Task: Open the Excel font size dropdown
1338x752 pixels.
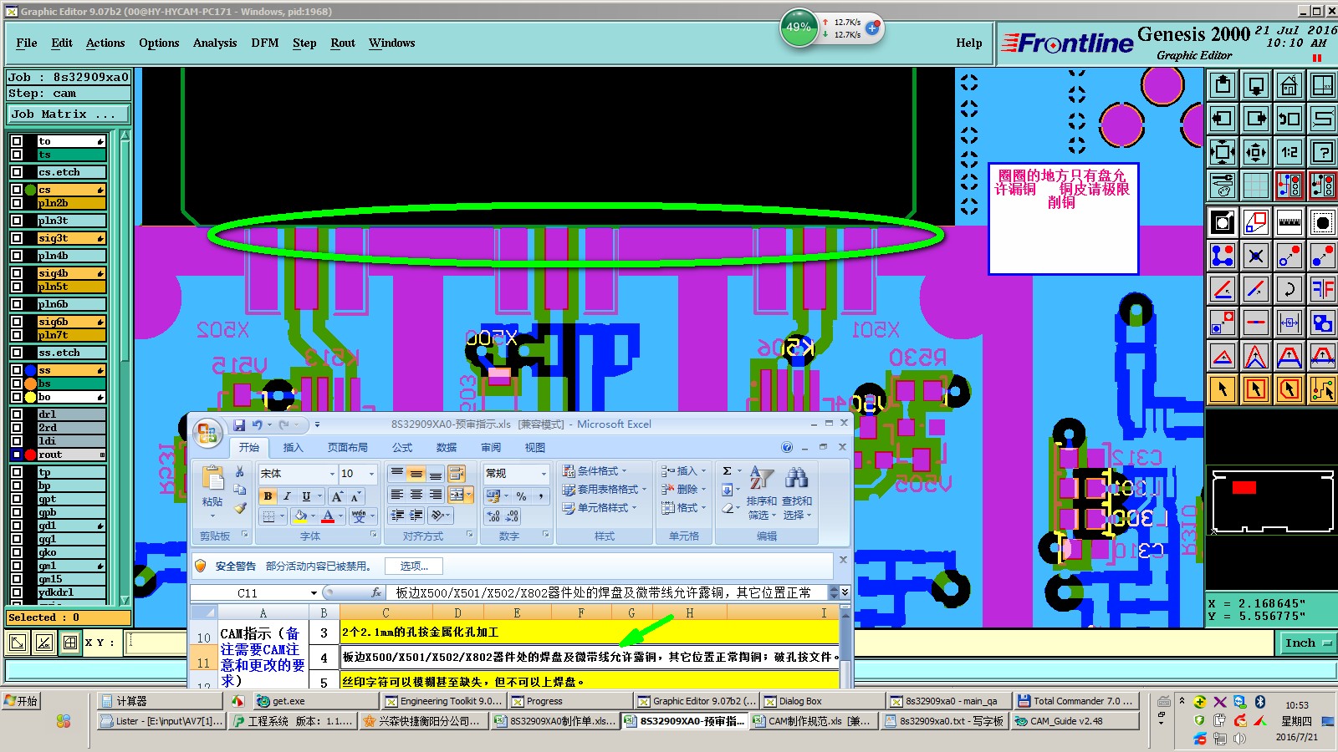Action: coord(372,474)
